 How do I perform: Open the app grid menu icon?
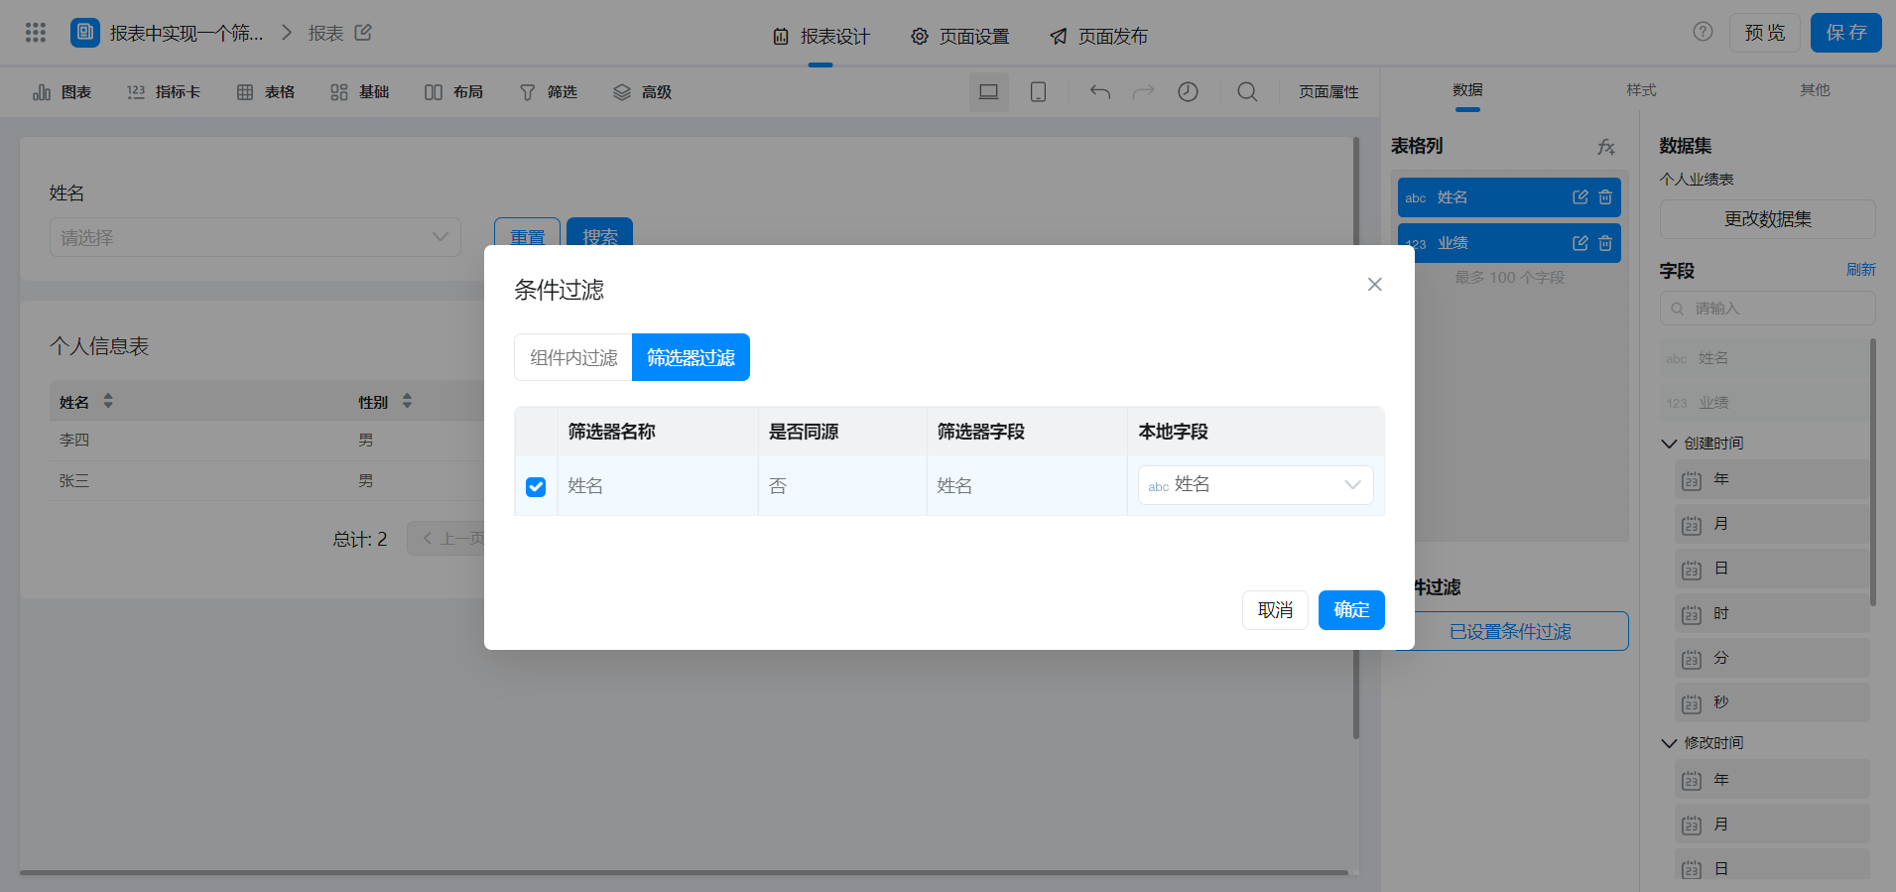[x=36, y=33]
